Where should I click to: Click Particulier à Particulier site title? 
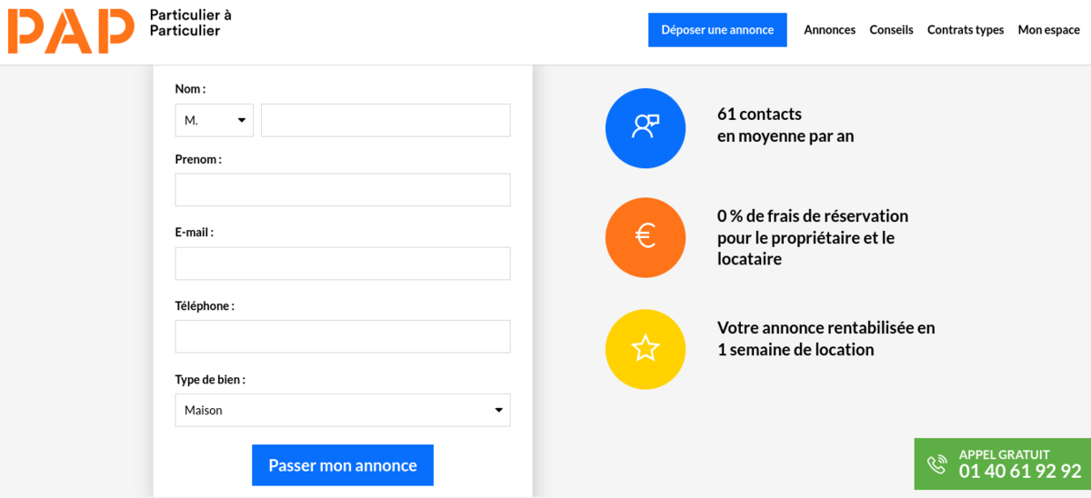pos(190,23)
